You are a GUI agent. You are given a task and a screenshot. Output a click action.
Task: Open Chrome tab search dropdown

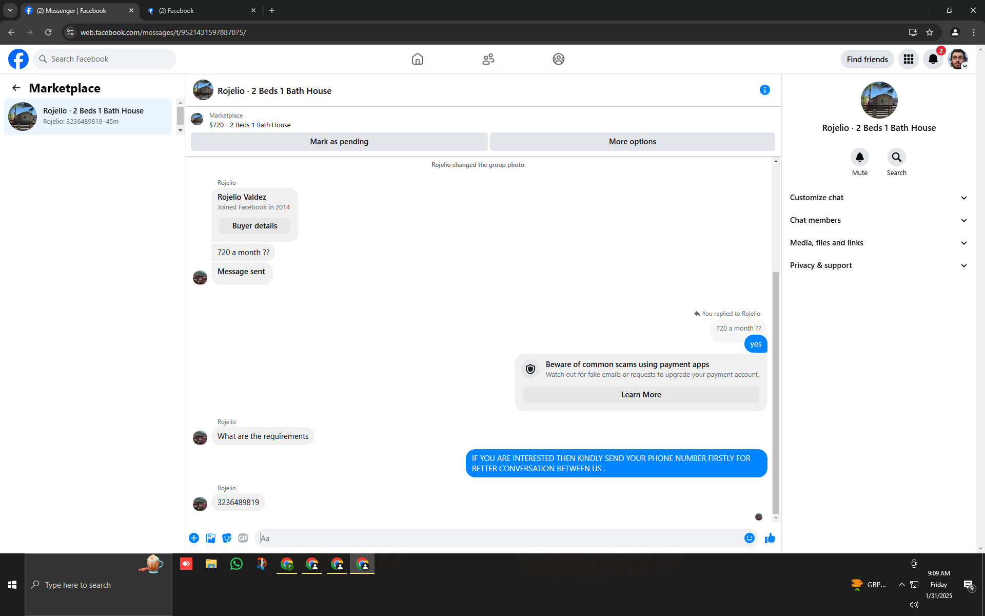tap(10, 10)
